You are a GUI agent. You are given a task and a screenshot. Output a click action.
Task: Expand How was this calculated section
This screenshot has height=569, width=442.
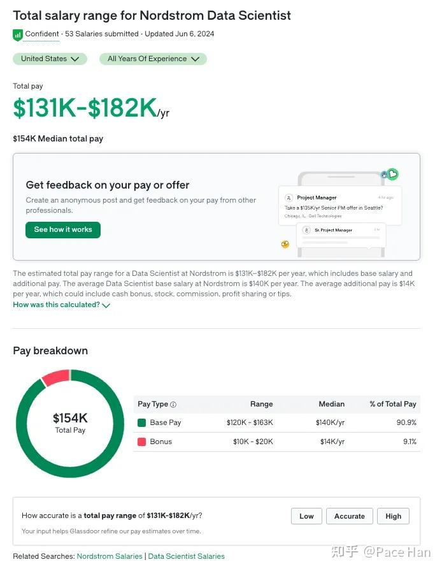61,305
